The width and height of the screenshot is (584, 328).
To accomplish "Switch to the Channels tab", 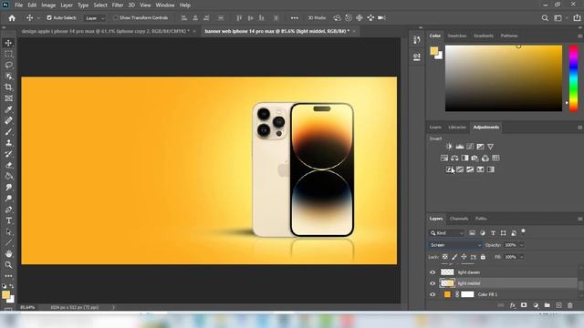I will [459, 219].
